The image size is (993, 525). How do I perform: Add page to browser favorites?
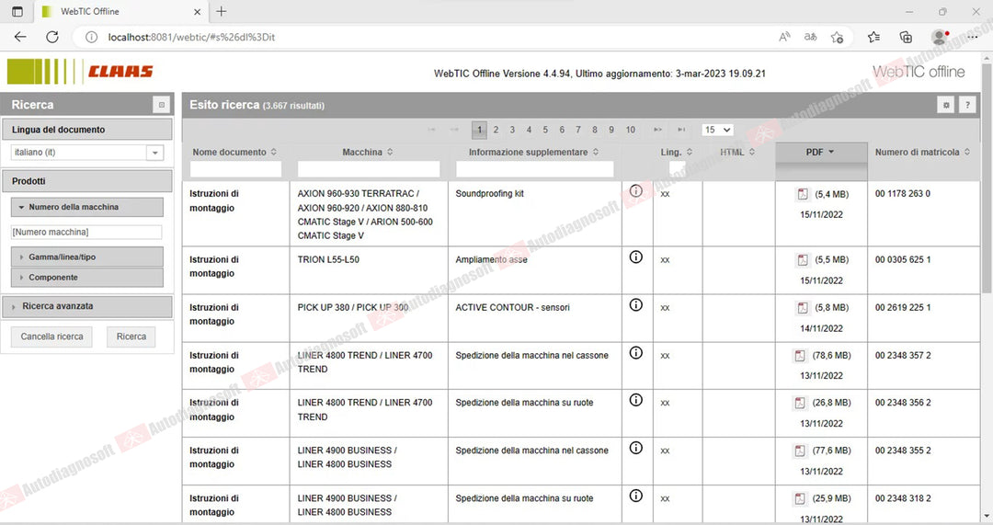pyautogui.click(x=838, y=38)
